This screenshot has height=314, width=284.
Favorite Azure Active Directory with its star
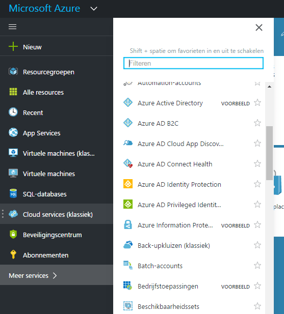(x=257, y=103)
